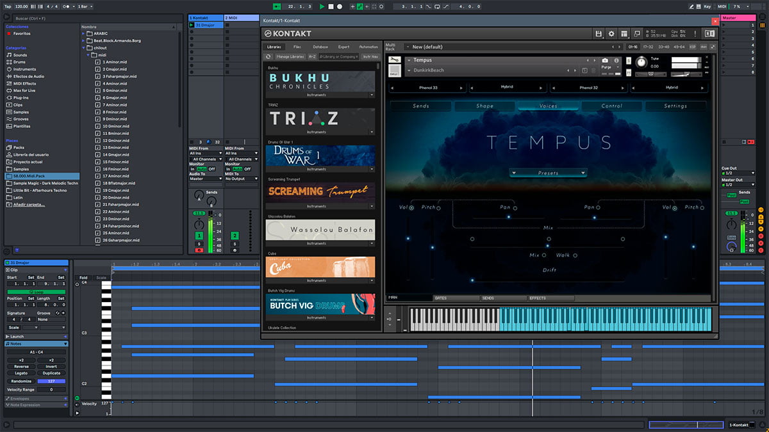Image resolution: width=769 pixels, height=432 pixels.
Task: Open the Triaz Instruments dropdown
Action: (x=320, y=132)
